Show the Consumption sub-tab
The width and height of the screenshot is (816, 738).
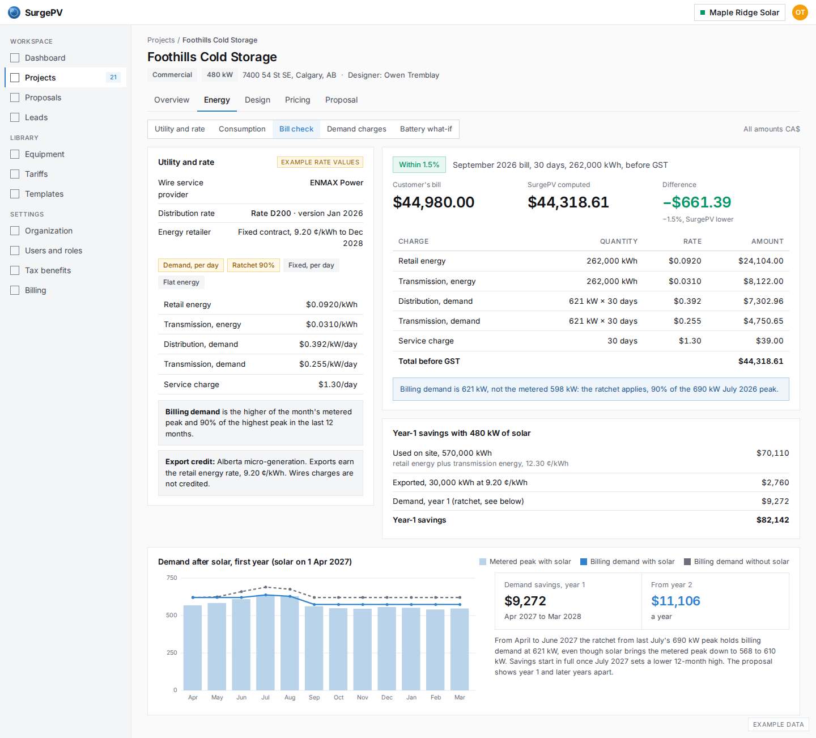coord(242,129)
